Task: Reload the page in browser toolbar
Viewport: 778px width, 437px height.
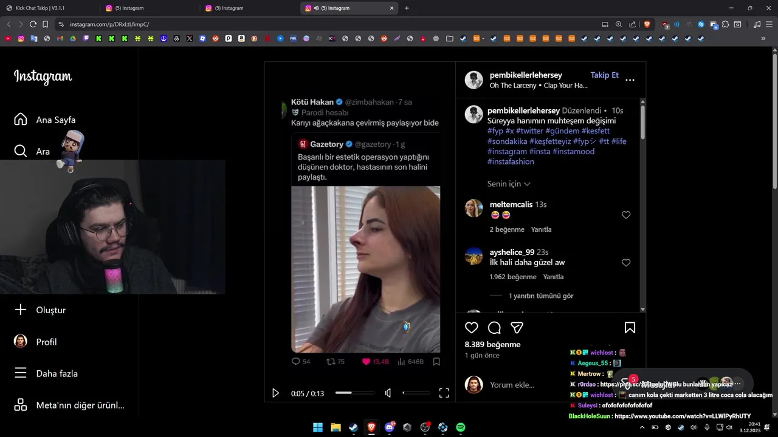Action: (33, 24)
